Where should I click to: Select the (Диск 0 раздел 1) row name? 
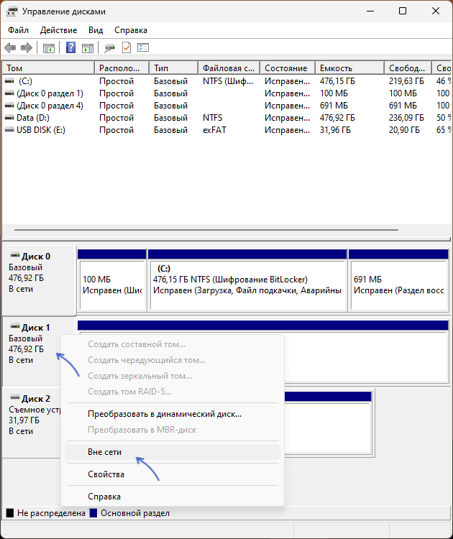point(50,93)
